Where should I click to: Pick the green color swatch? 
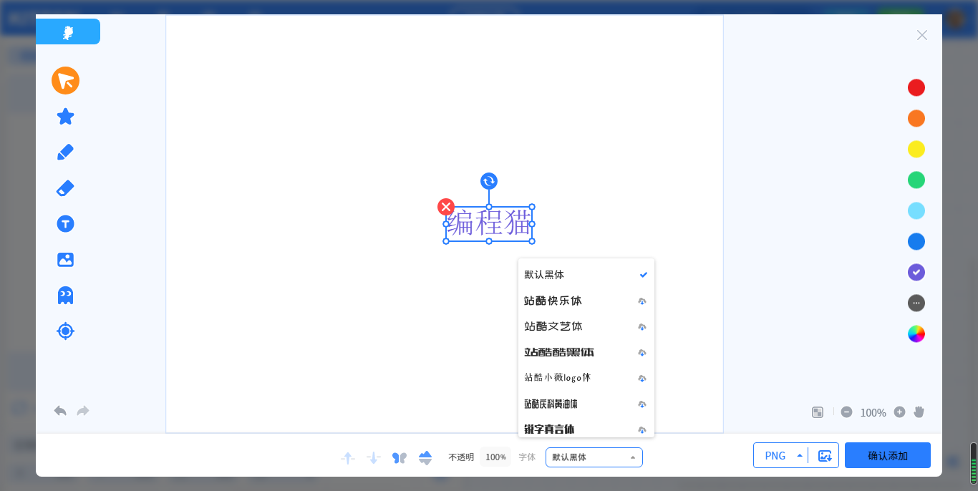[x=916, y=180]
